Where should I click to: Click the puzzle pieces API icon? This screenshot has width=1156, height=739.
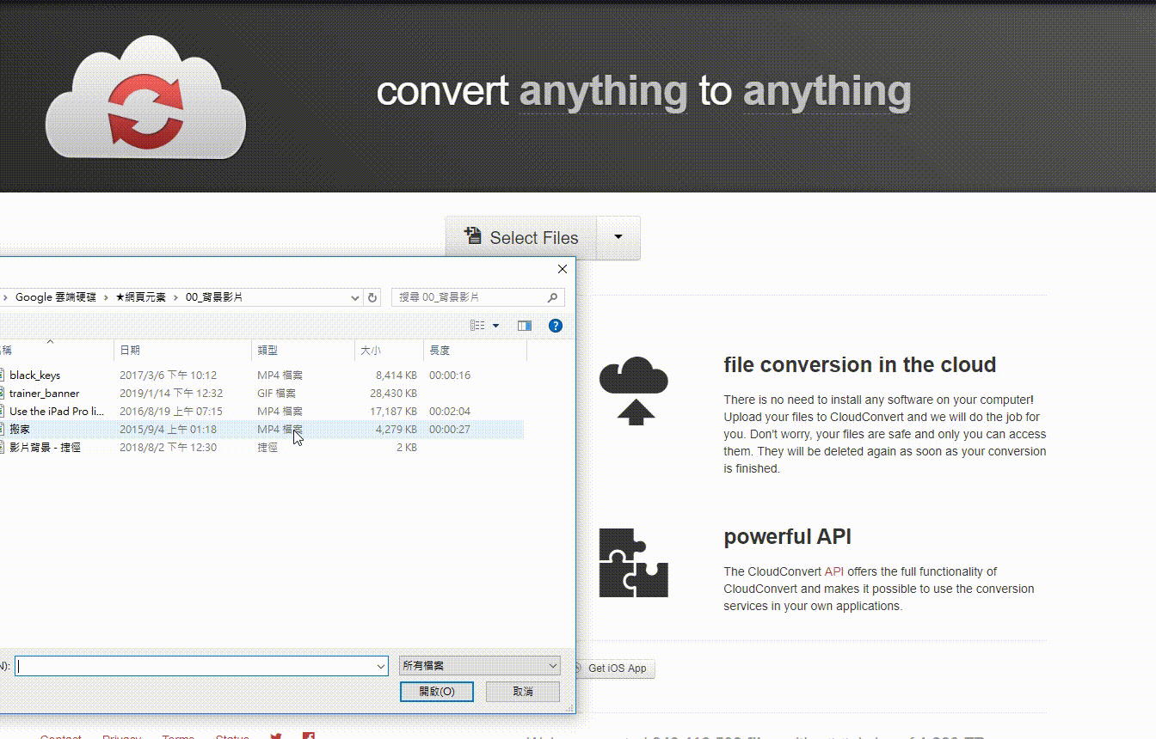(x=634, y=563)
